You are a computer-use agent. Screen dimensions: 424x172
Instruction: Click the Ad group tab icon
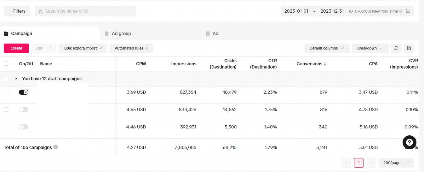click(107, 33)
